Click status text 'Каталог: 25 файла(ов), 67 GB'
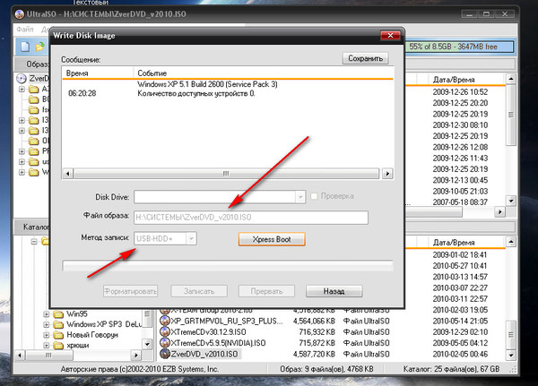 (451, 369)
